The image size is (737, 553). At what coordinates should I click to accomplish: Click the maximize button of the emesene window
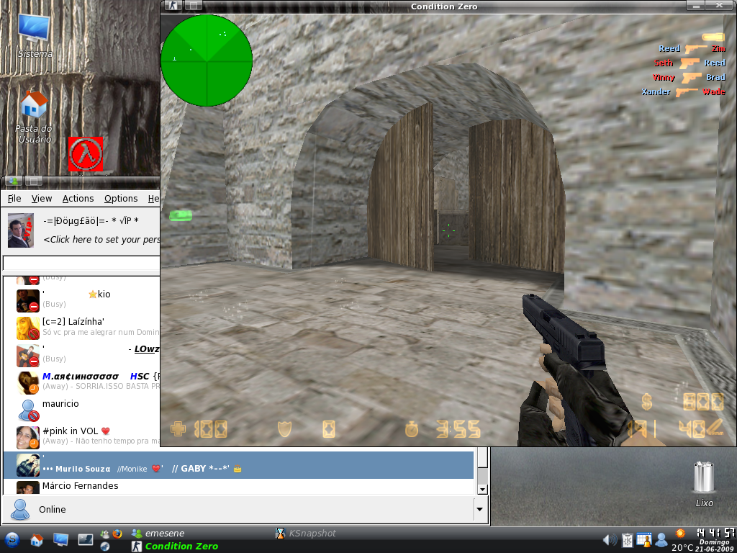[33, 181]
